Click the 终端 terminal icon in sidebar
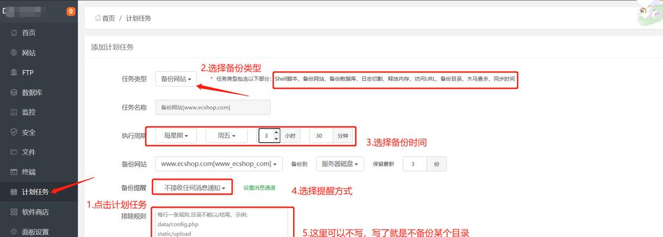The width and height of the screenshot is (663, 237). pyautogui.click(x=14, y=172)
